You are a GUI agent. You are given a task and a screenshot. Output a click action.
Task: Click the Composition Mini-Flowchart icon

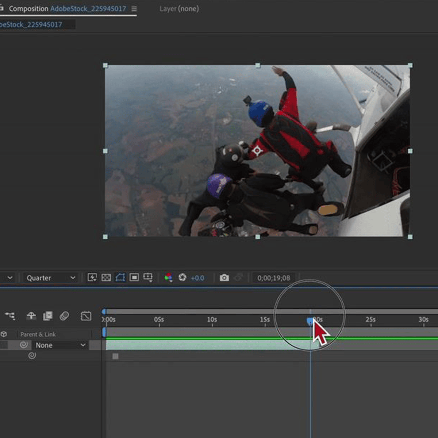(10, 316)
